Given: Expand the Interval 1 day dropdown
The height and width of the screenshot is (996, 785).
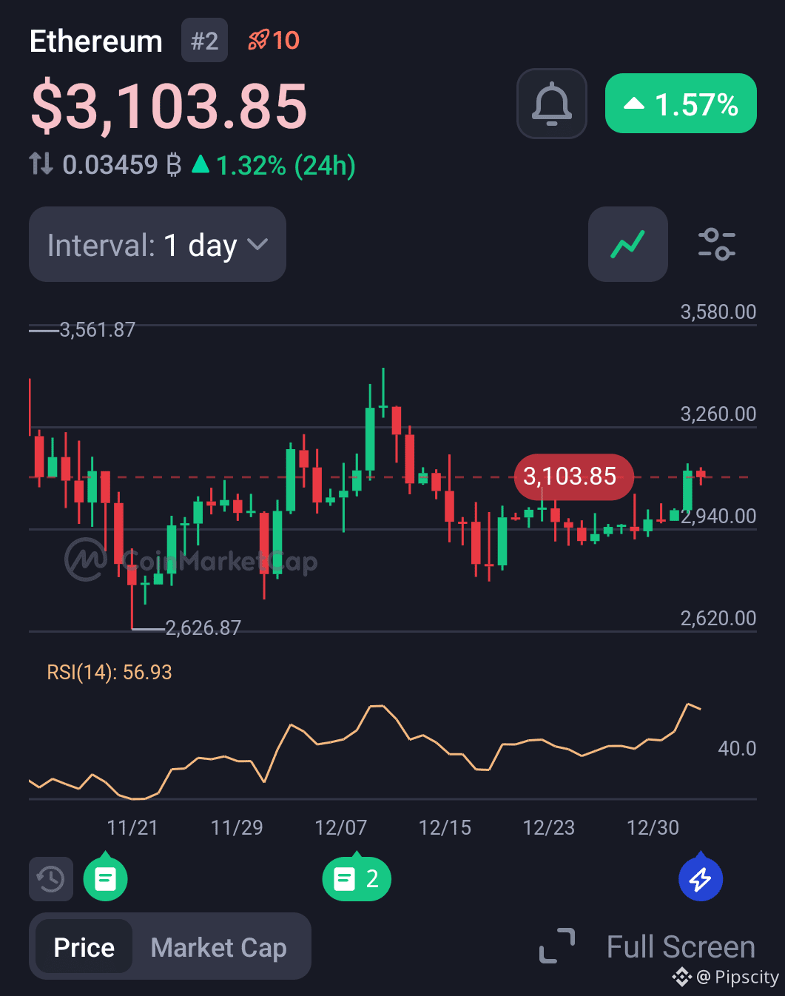Looking at the screenshot, I should pyautogui.click(x=157, y=244).
